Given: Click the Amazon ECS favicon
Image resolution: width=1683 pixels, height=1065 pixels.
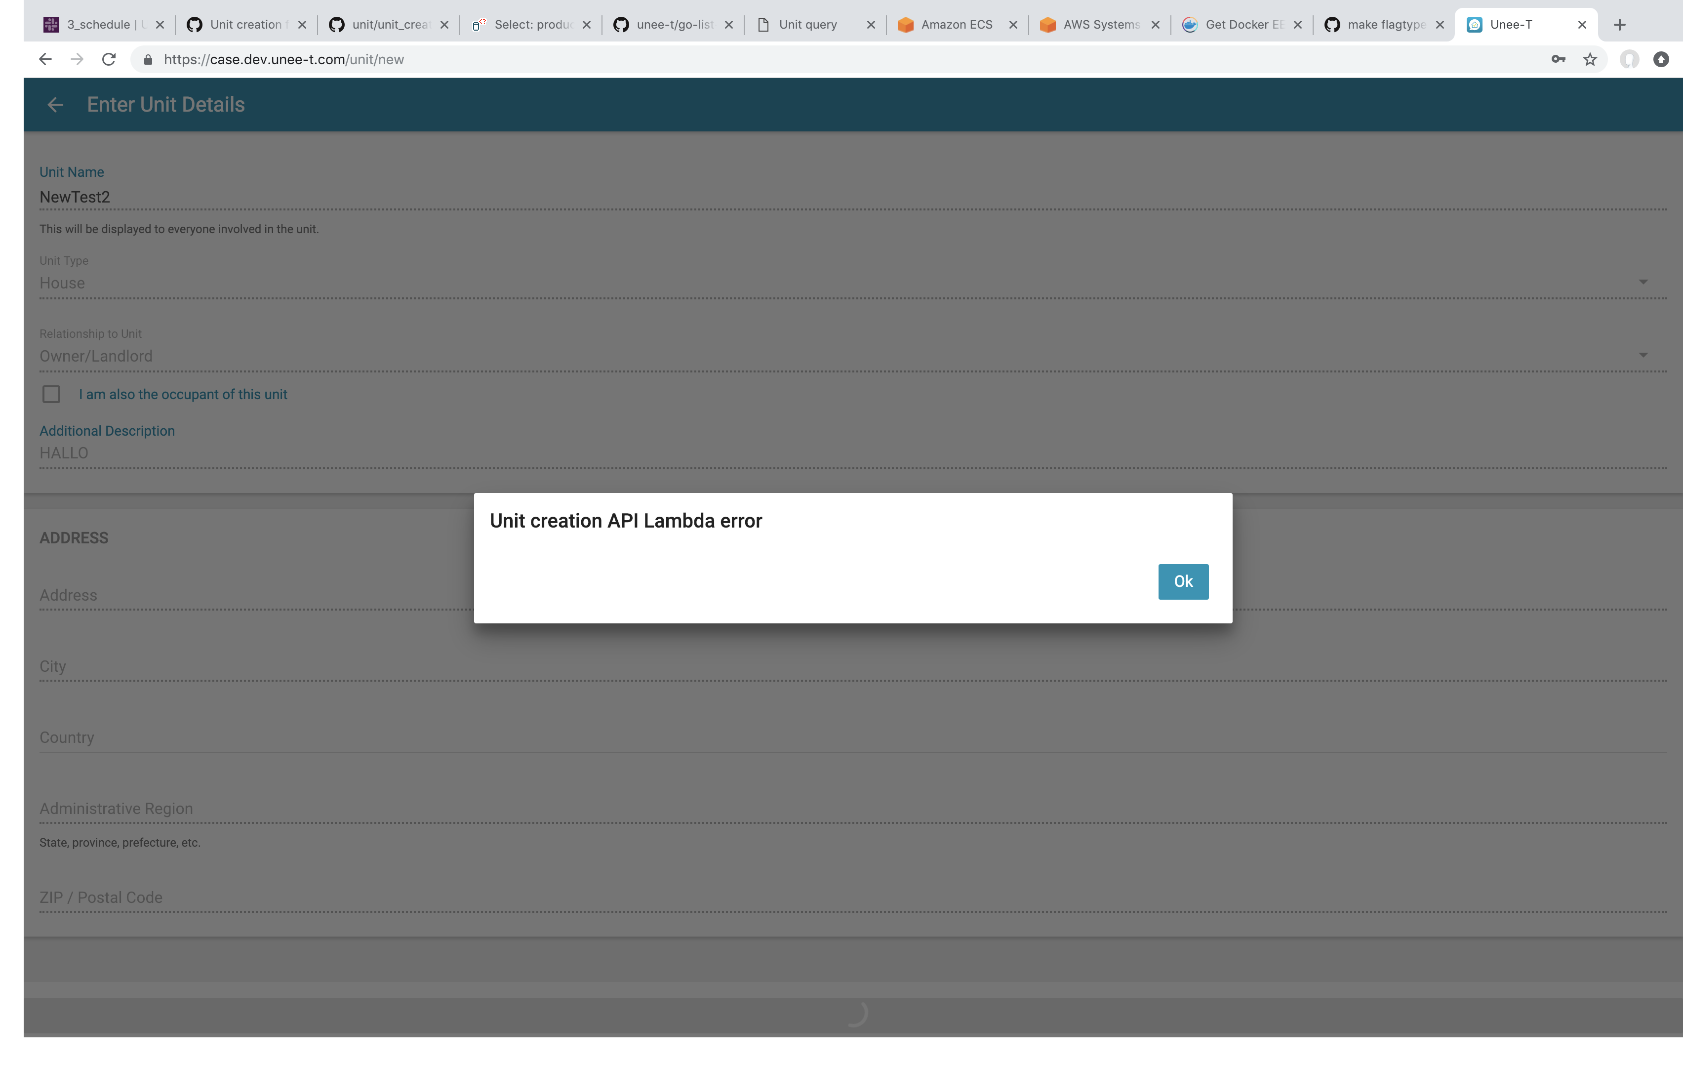Looking at the screenshot, I should tap(906, 24).
